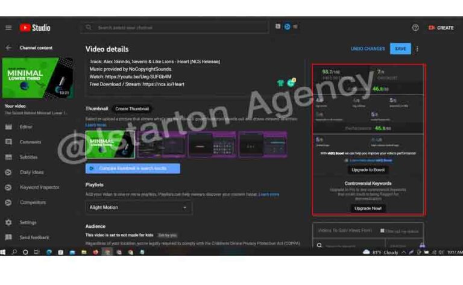The image size is (463, 285).
Task: Click the three-dot options menu beside Save
Action: 417,49
